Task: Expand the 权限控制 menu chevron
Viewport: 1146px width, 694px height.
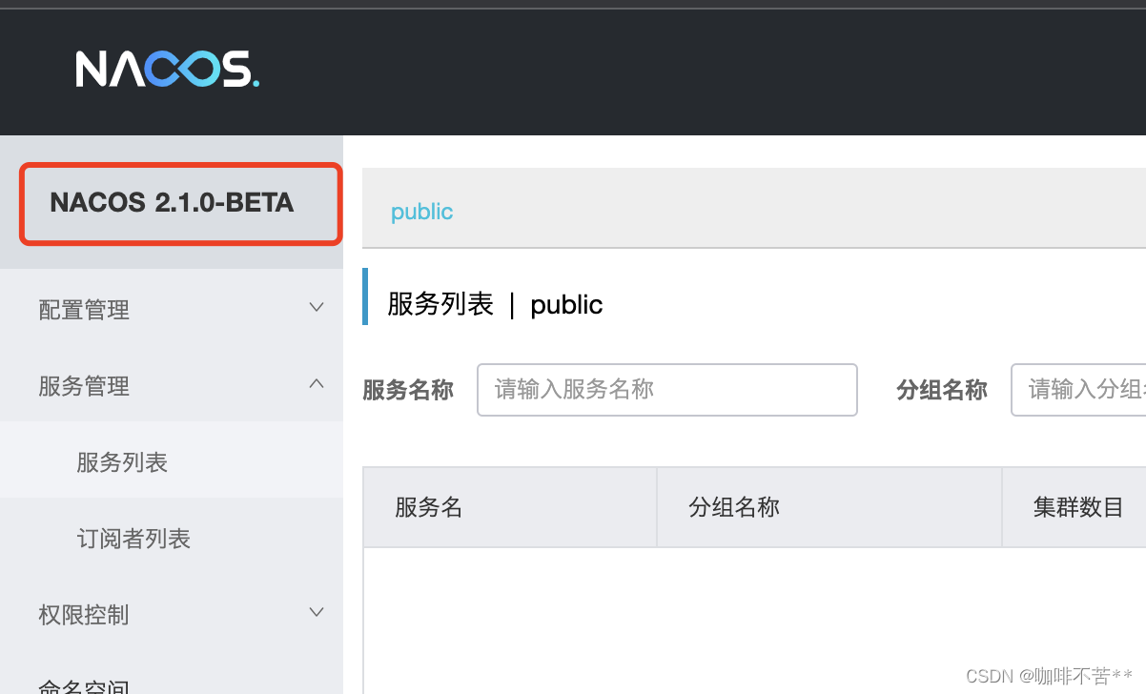Action: [317, 613]
